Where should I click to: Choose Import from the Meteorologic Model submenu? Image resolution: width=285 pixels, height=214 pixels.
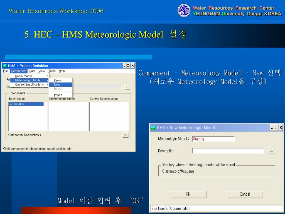coord(61,95)
